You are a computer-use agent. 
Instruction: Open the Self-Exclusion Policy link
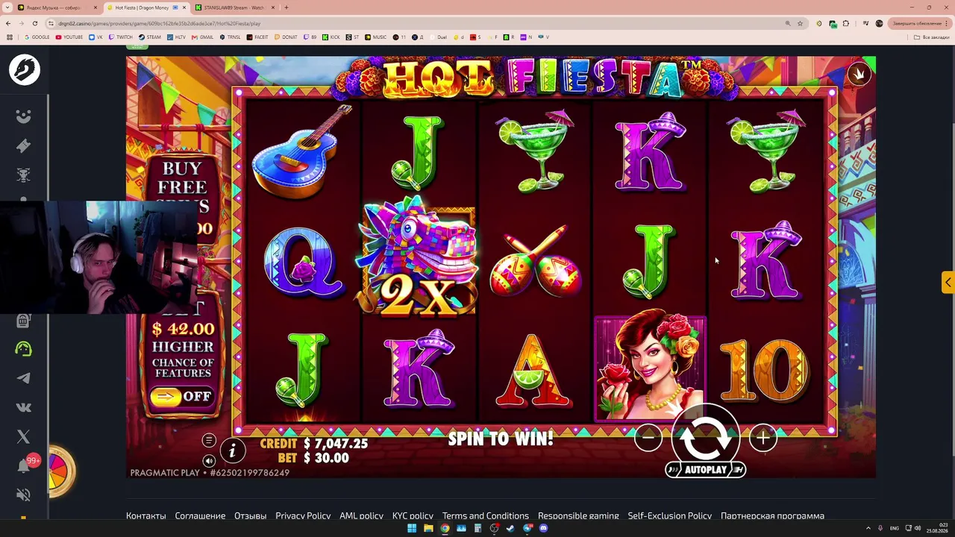click(x=670, y=515)
